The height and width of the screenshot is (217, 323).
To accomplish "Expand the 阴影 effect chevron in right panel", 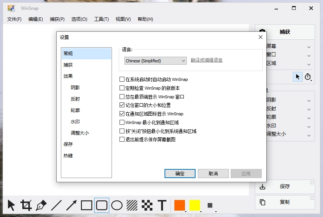I will point(309,101).
